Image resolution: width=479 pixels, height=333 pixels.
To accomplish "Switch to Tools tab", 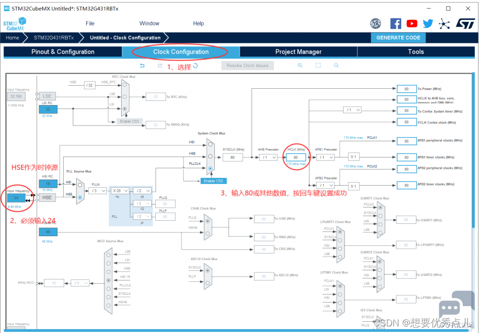I will 416,52.
